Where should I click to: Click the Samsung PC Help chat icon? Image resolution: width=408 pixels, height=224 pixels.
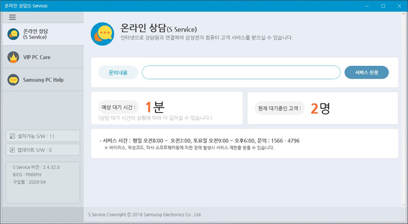point(13,80)
